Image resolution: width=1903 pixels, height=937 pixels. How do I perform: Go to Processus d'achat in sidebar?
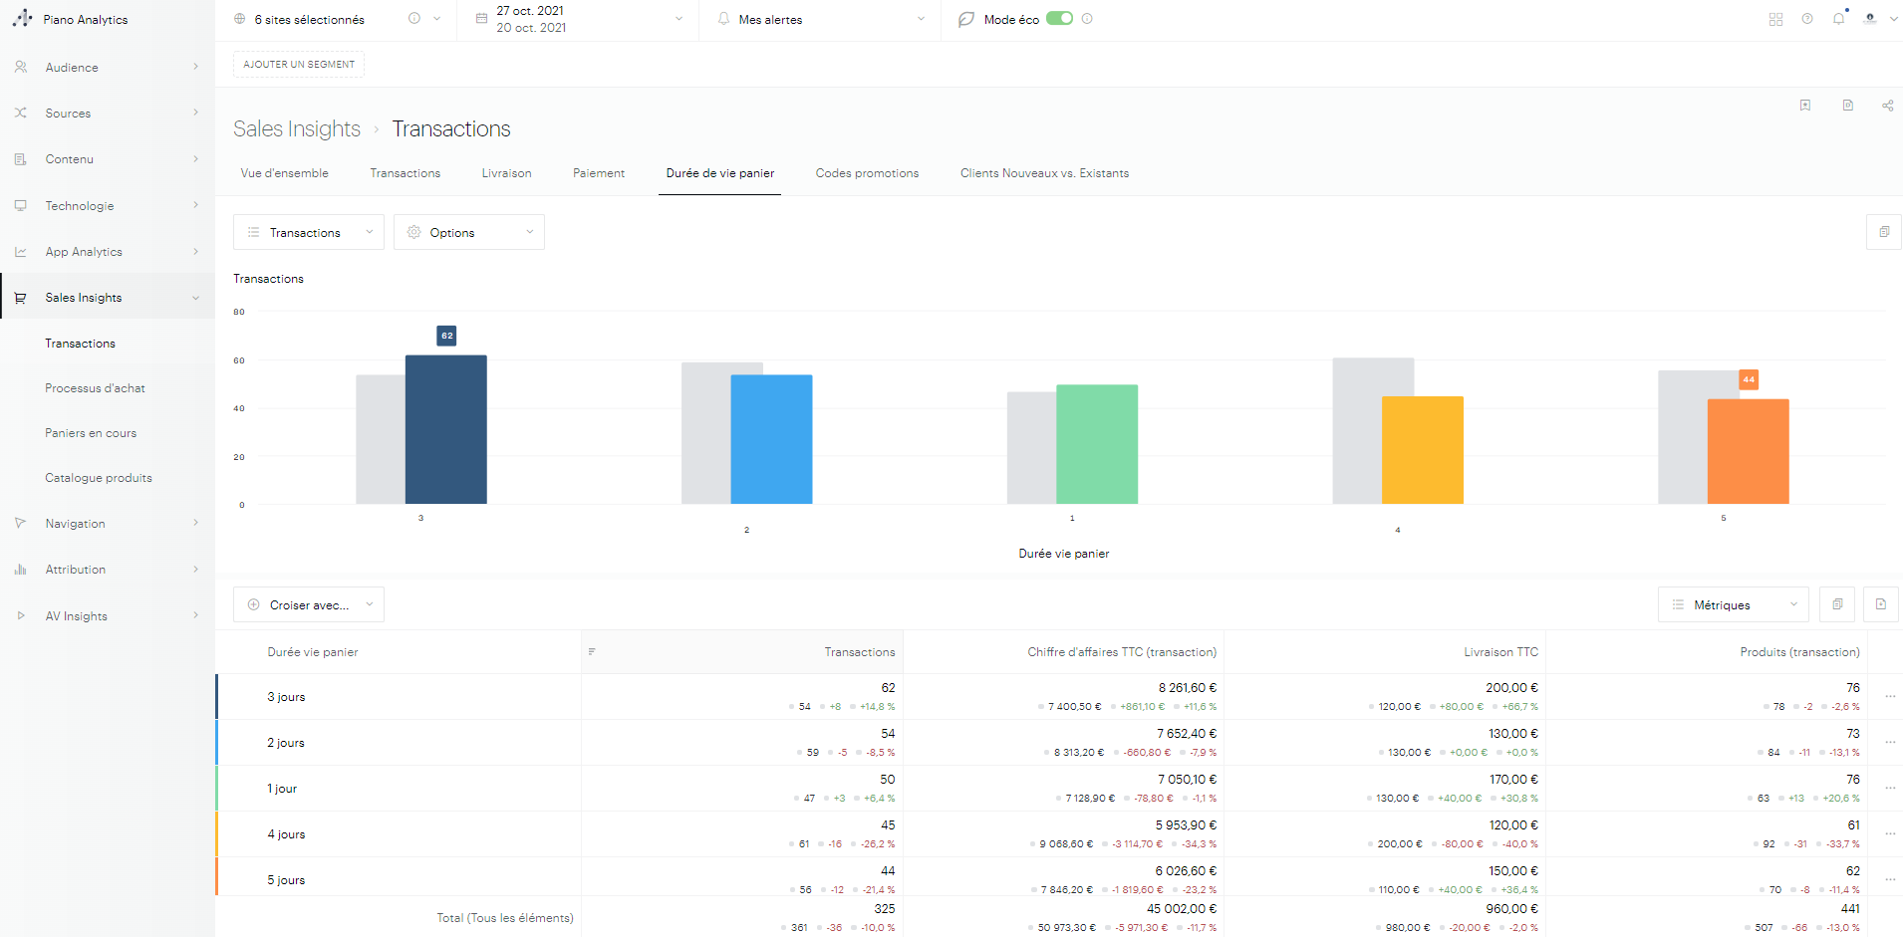[x=95, y=388]
